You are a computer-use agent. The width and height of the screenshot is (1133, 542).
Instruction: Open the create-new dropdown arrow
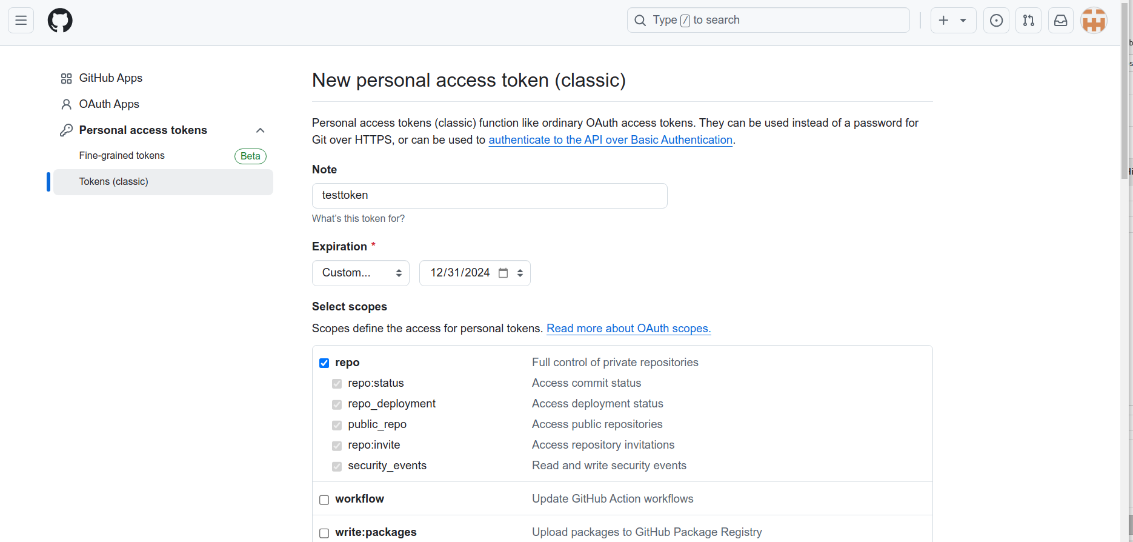(x=963, y=21)
